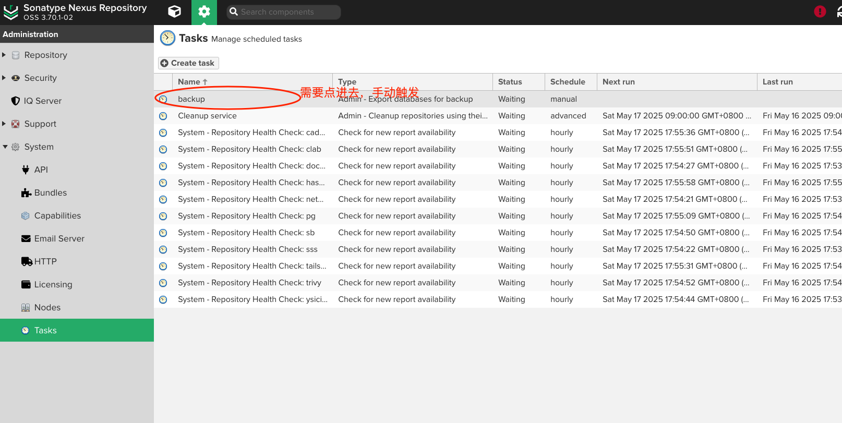Click the Administration gear icon in header
The width and height of the screenshot is (842, 423).
tap(204, 11)
